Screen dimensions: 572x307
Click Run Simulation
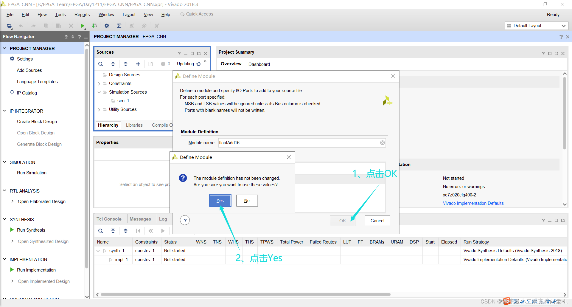(32, 173)
